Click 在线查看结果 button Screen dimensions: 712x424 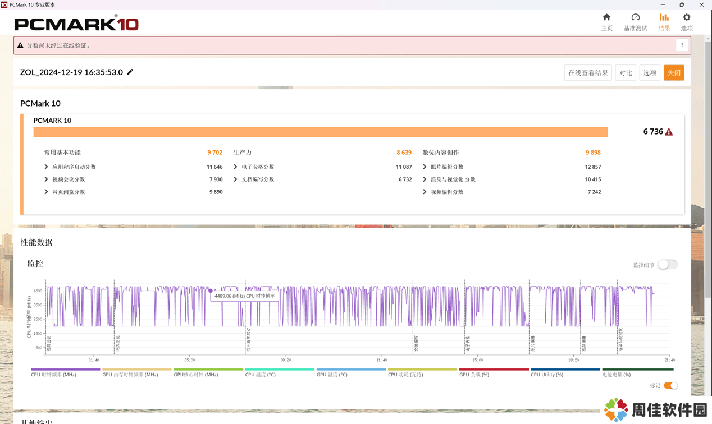(588, 73)
